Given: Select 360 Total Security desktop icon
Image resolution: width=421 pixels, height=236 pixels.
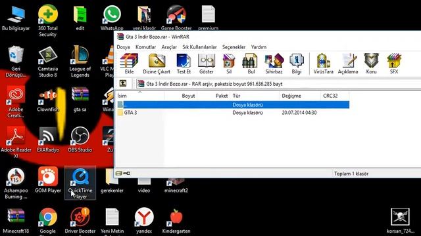Looking at the screenshot, I should (47, 20).
